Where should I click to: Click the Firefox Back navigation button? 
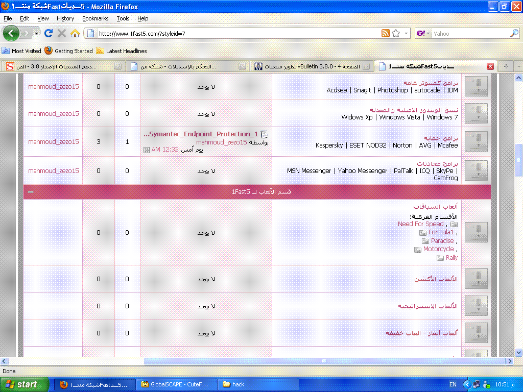point(11,33)
